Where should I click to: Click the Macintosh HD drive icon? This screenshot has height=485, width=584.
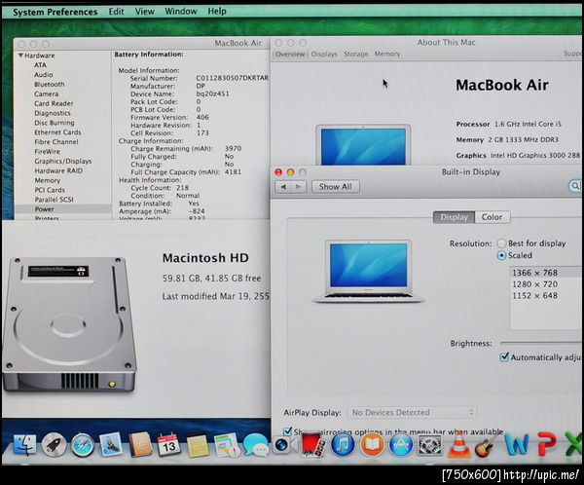point(69,324)
